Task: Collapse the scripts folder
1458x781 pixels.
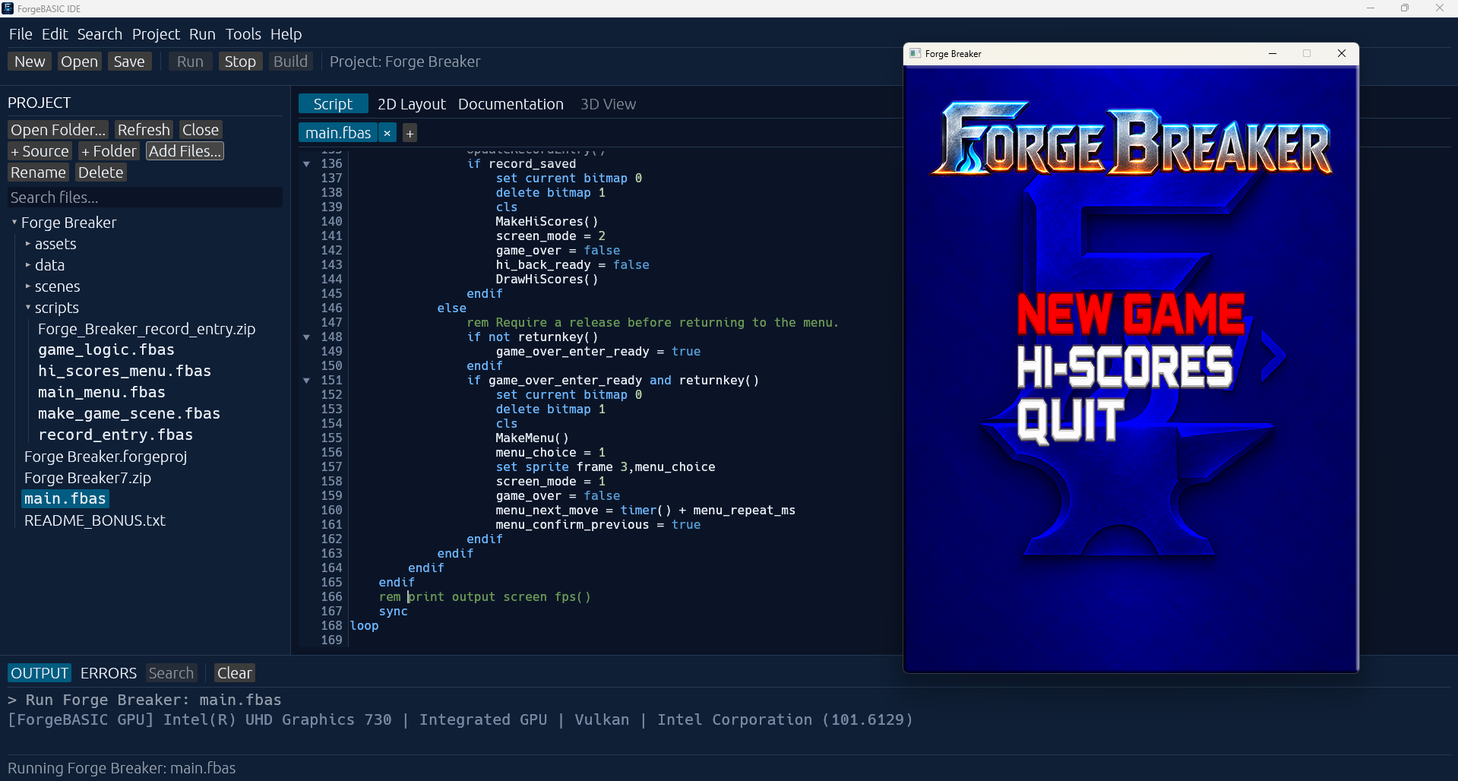Action: 28,308
